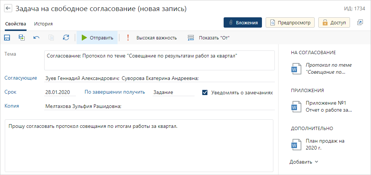Click Word icon of Протокол document
Image resolution: width=371 pixels, height=175 pixels.
(296, 69)
